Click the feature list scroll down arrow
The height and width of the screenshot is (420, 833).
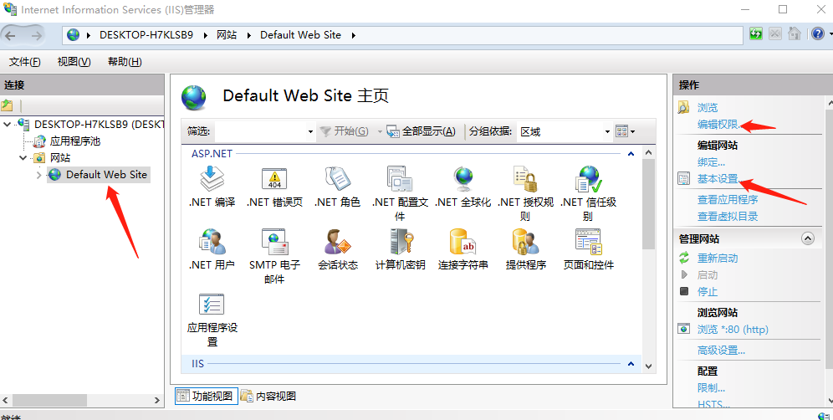648,366
